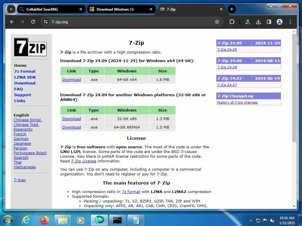Switch language to Portuguese Brazil
The height and width of the screenshot is (226, 302).
(30, 153)
